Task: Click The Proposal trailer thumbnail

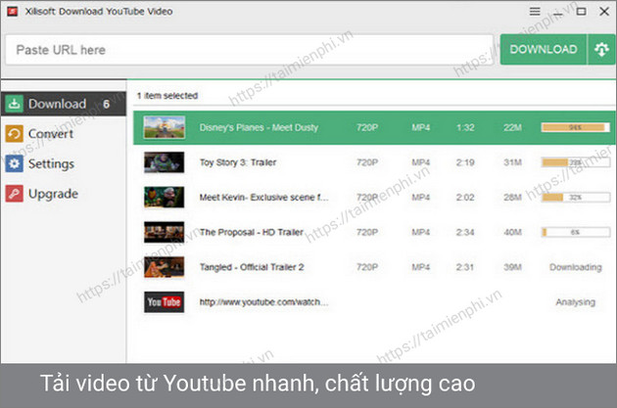Action: point(165,232)
